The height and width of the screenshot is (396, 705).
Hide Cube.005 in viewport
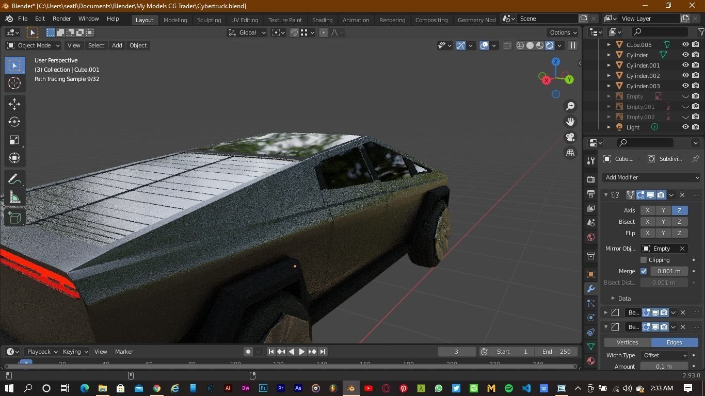click(x=685, y=45)
